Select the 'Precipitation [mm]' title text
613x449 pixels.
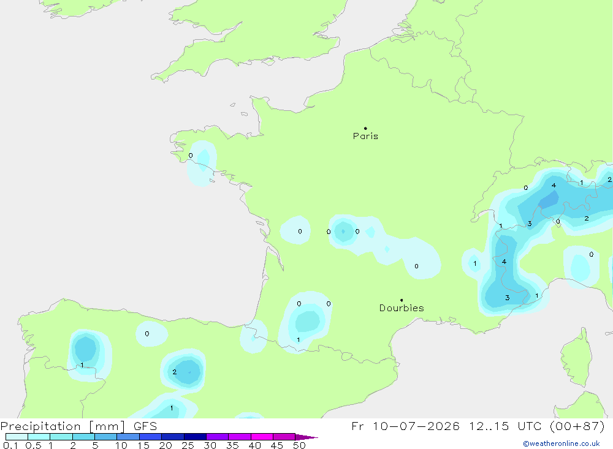[63, 426]
